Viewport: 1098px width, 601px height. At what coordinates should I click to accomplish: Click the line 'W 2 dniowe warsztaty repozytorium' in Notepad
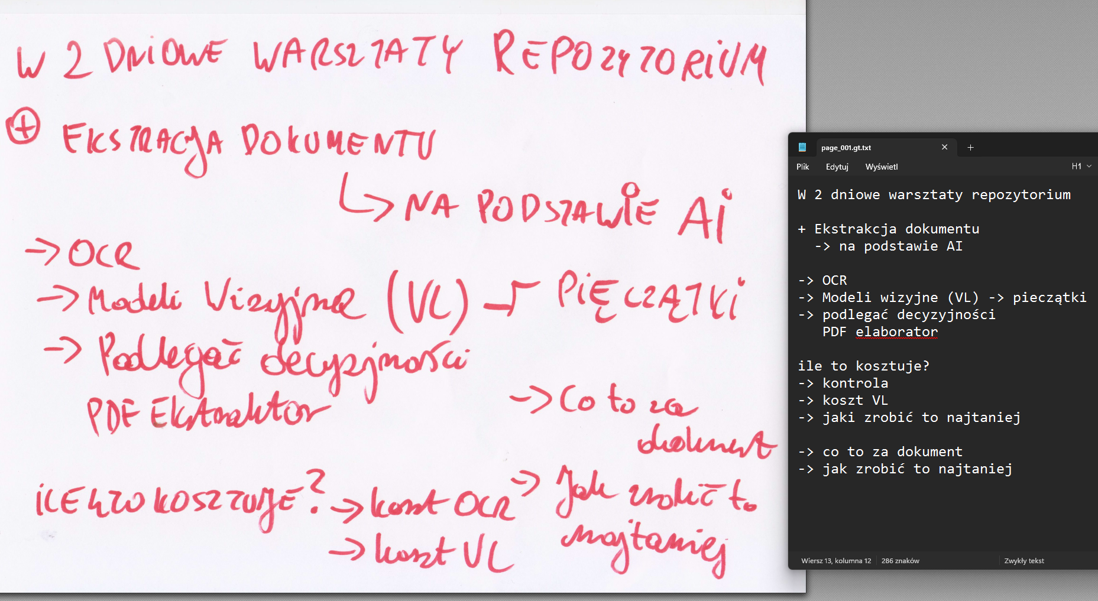pyautogui.click(x=934, y=195)
